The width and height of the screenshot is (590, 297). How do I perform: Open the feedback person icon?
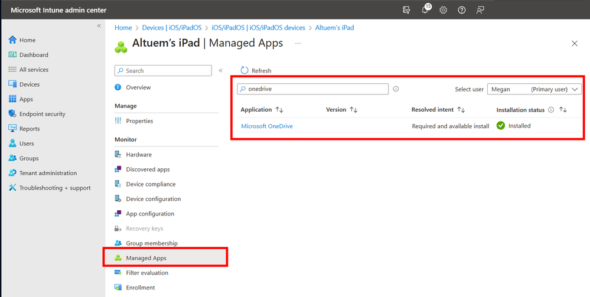[480, 10]
